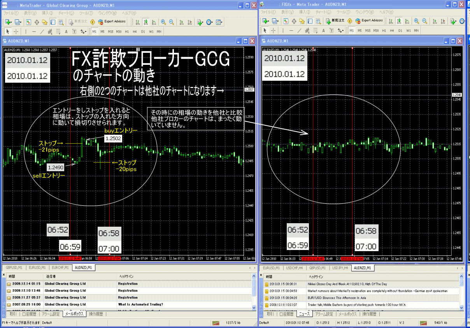
Task: Close GCG terminal panel with x button
Action: coord(4,274)
